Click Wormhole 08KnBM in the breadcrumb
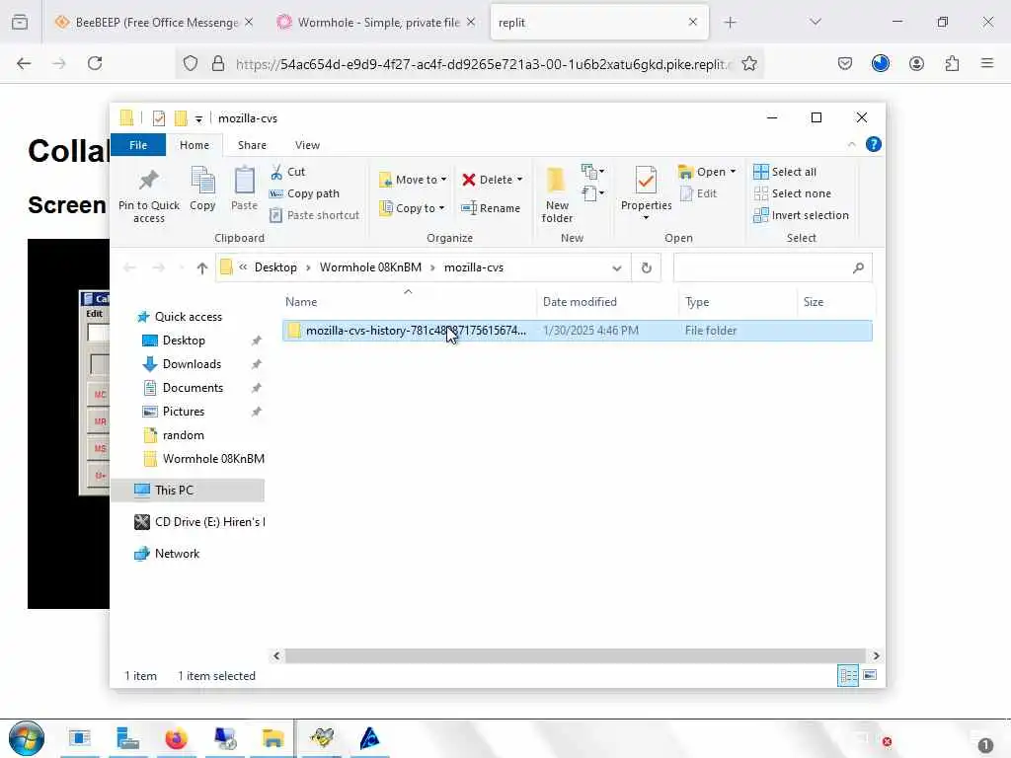1011x758 pixels. tap(370, 267)
